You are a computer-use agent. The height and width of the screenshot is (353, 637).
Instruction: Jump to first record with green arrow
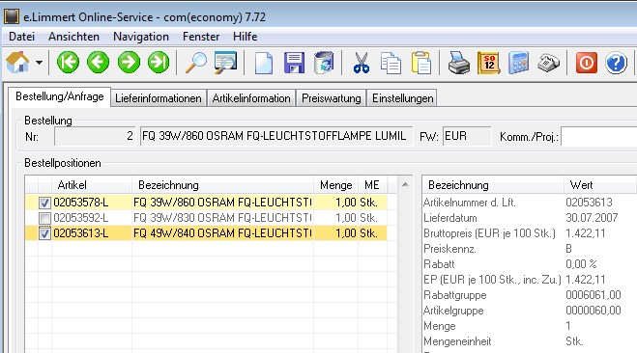pos(68,63)
